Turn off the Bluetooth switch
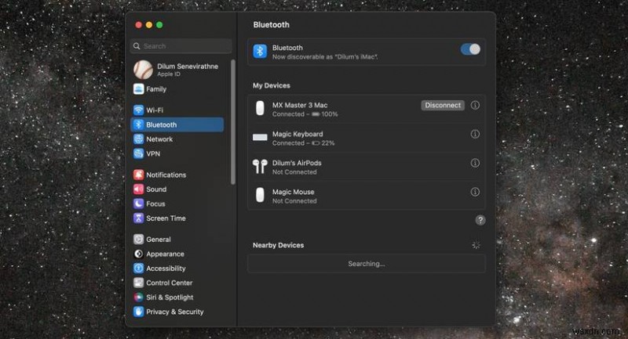Screen dimensions: 628x339 pyautogui.click(x=470, y=49)
